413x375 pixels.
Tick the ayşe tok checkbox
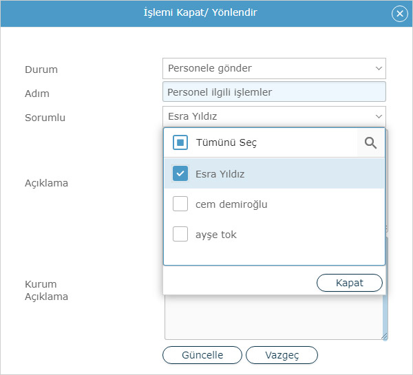180,234
